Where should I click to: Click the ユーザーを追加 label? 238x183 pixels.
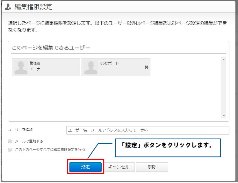[x=20, y=130]
